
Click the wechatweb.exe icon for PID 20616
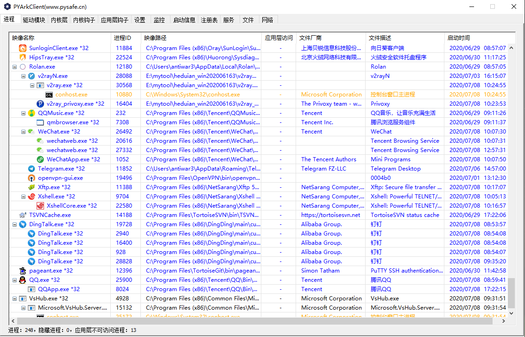[x=40, y=141]
